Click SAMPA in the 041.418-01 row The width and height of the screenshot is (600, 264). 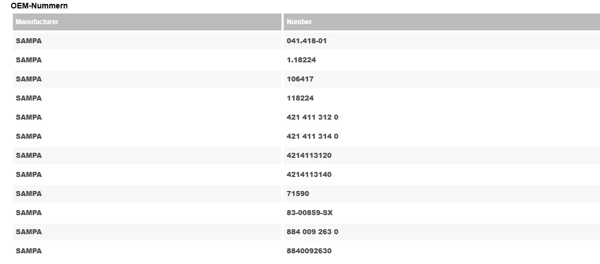pyautogui.click(x=29, y=41)
